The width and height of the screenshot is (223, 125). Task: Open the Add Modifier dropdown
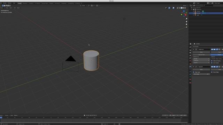click(196, 47)
